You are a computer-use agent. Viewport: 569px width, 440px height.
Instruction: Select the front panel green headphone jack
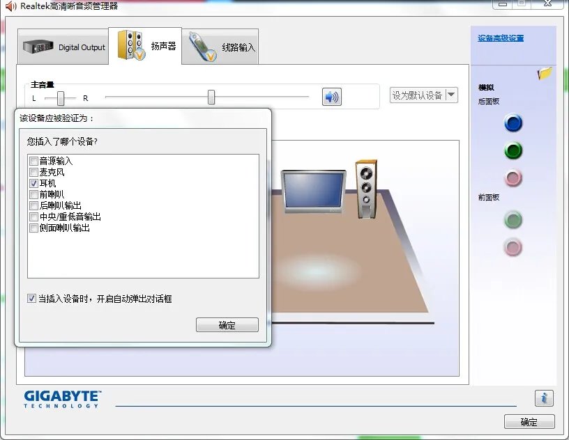pos(513,221)
